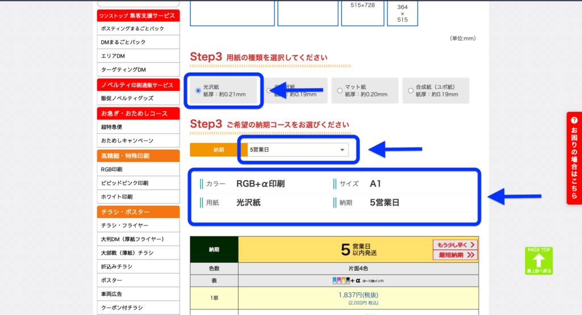Screen dimensions: 582x315
Task: Open the 納期 5営業日 dropdown
Action: (298, 150)
